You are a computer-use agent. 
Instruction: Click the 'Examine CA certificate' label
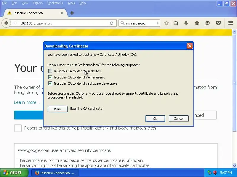[x=86, y=109]
